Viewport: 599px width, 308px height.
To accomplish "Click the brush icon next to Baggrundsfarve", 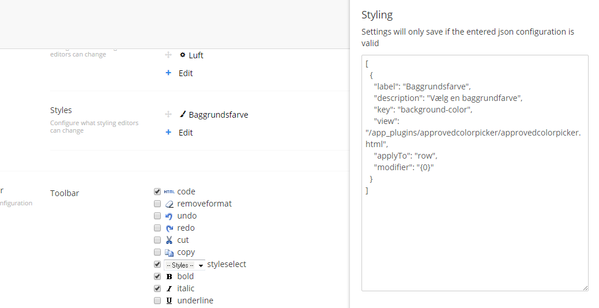I will tap(183, 114).
